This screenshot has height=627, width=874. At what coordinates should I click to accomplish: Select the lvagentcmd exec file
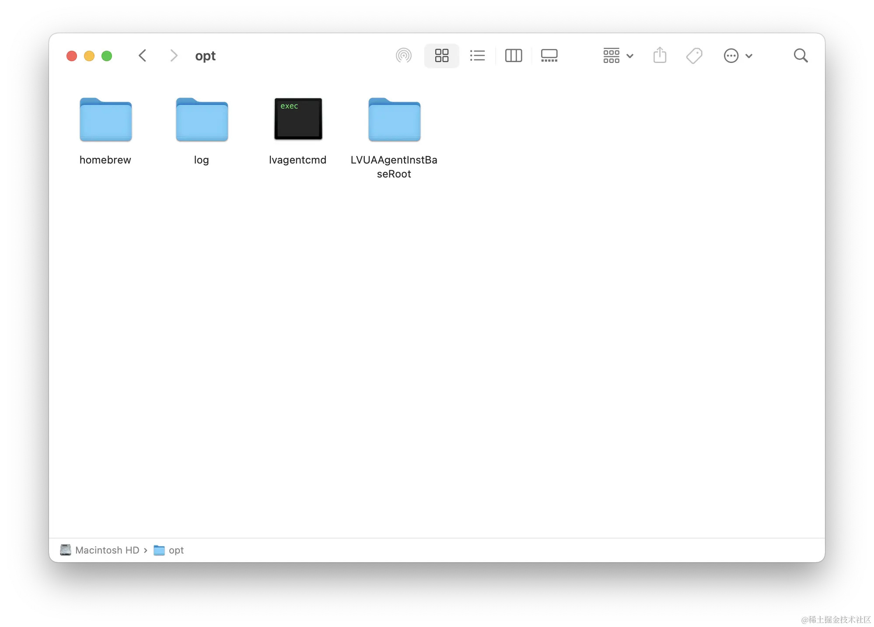(x=298, y=119)
